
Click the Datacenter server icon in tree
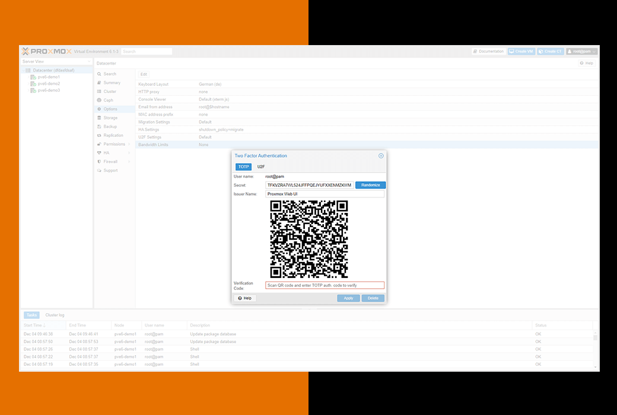(x=28, y=71)
